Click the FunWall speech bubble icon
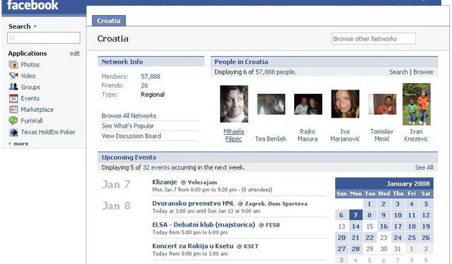 13,121
